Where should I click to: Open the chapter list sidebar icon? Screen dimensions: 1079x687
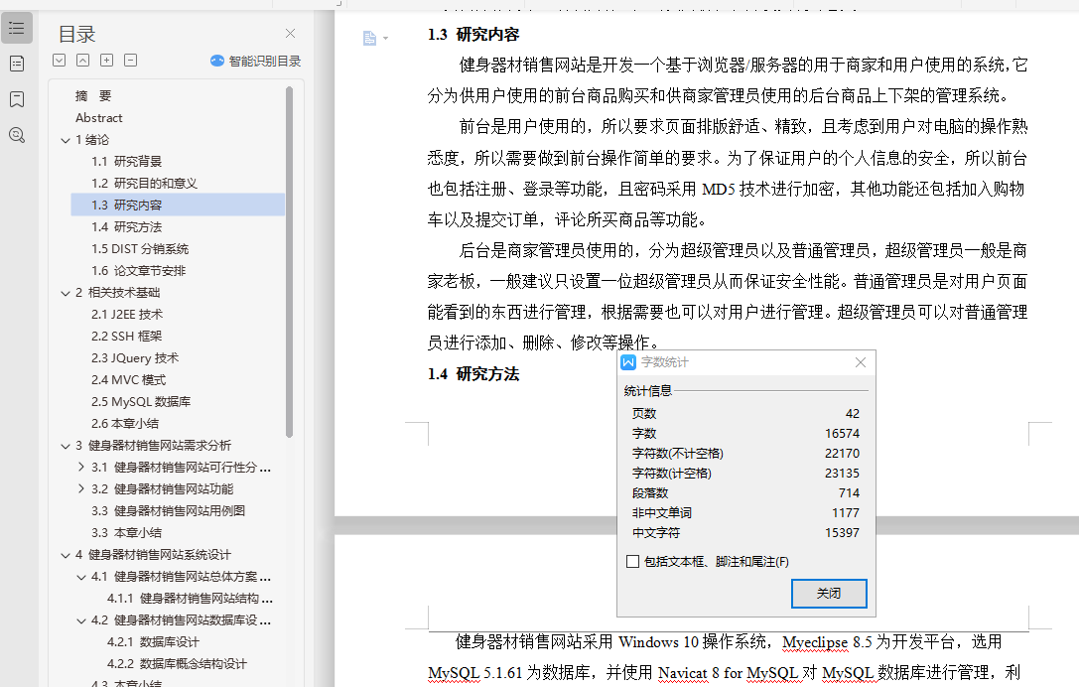[x=17, y=64]
